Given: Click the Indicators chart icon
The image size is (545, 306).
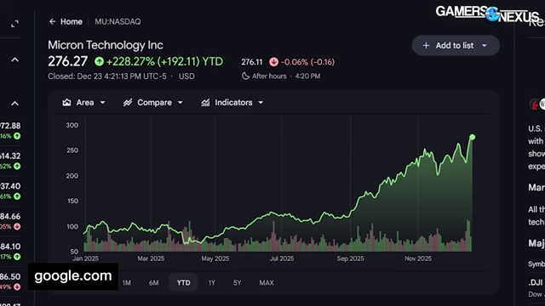Looking at the screenshot, I should coord(205,103).
